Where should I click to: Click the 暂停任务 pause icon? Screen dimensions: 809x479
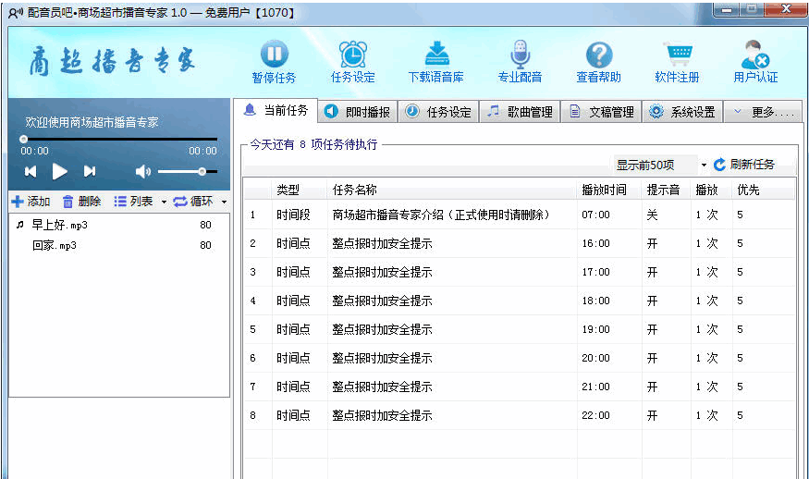pyautogui.click(x=274, y=55)
